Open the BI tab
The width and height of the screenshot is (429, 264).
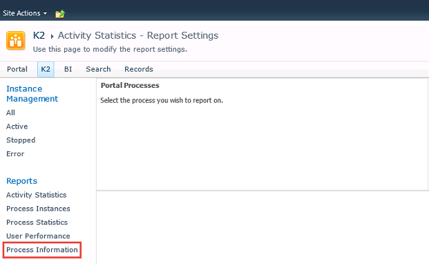(68, 69)
